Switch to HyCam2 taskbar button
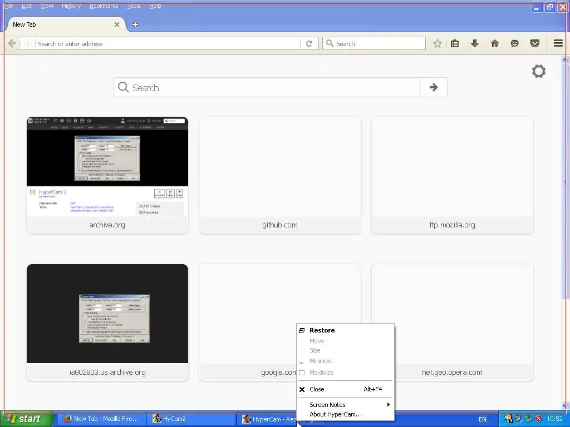Image resolution: width=570 pixels, height=427 pixels. [x=191, y=419]
